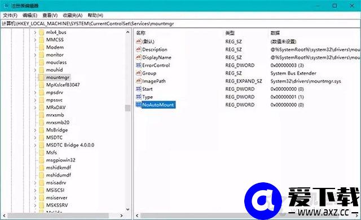Select the NoAutoMount value name
Image resolution: width=361 pixels, height=220 pixels.
158,105
